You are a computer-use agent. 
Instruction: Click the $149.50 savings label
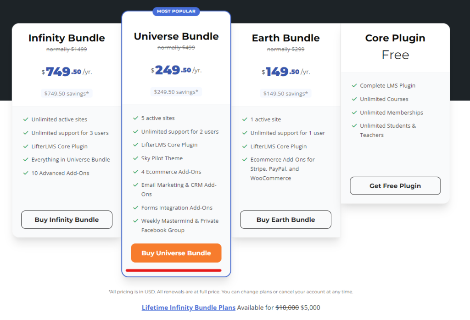tap(285, 93)
